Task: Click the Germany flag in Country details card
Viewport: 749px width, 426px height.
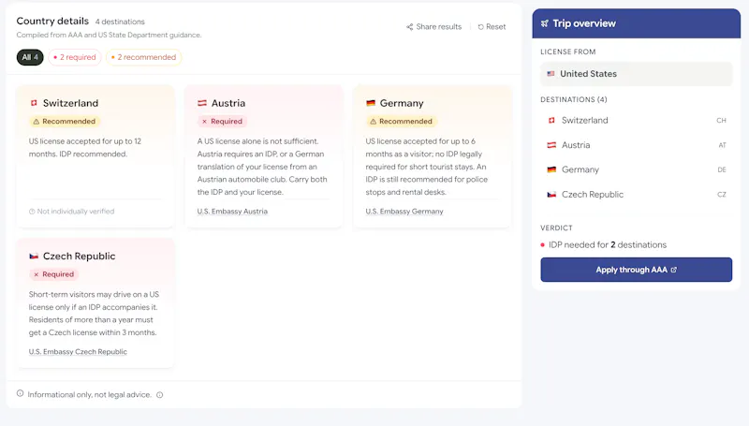Action: (371, 103)
